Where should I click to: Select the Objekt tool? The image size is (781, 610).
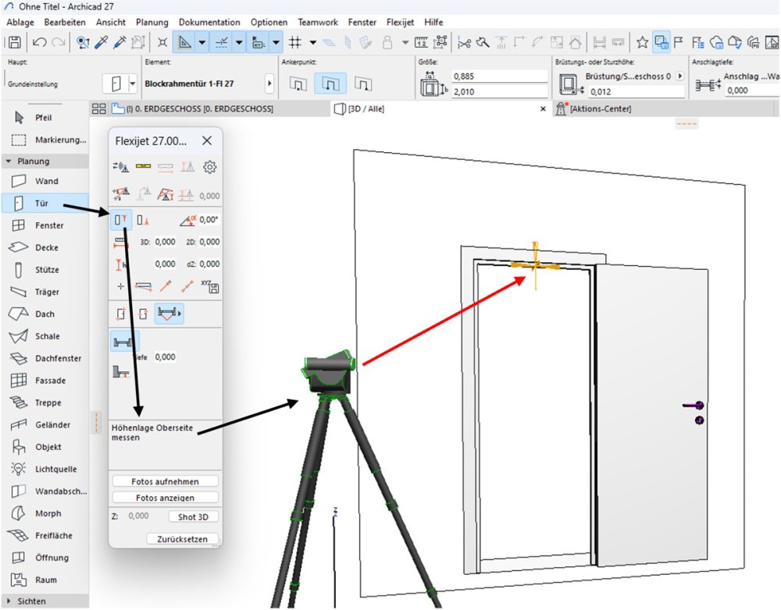45,447
